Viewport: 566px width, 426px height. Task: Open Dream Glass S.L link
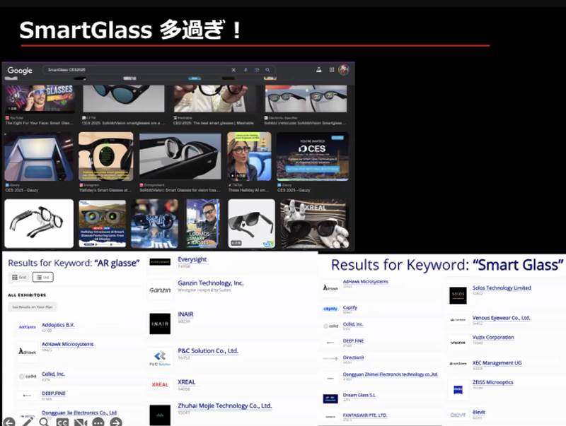tap(359, 395)
